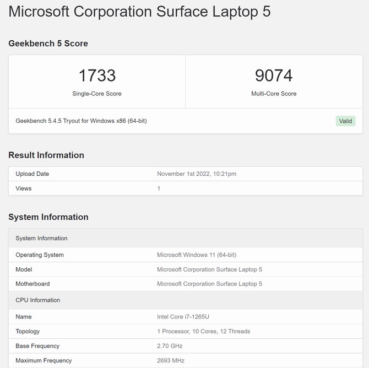The height and width of the screenshot is (368, 369).
Task: Select the CPU Name row label
Action: click(24, 317)
